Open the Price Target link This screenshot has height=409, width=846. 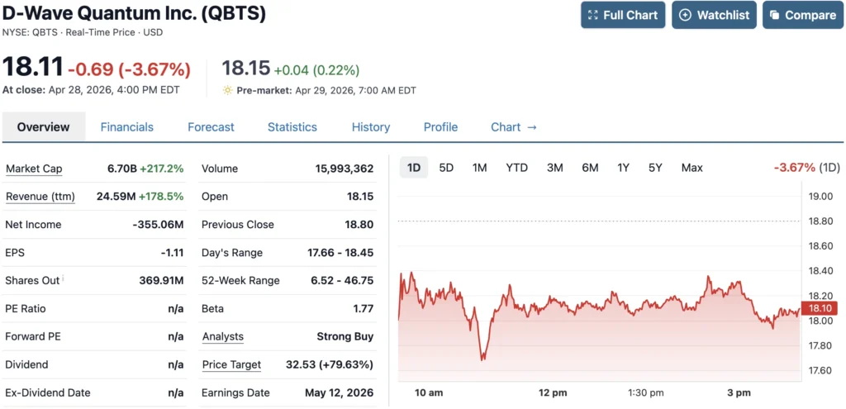[x=231, y=364]
